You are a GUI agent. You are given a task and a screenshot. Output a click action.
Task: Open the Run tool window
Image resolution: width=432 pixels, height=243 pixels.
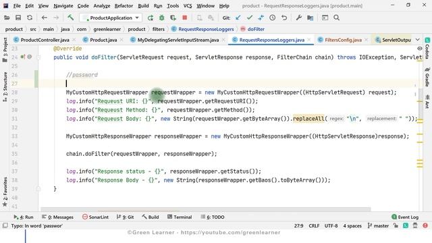[24, 217]
